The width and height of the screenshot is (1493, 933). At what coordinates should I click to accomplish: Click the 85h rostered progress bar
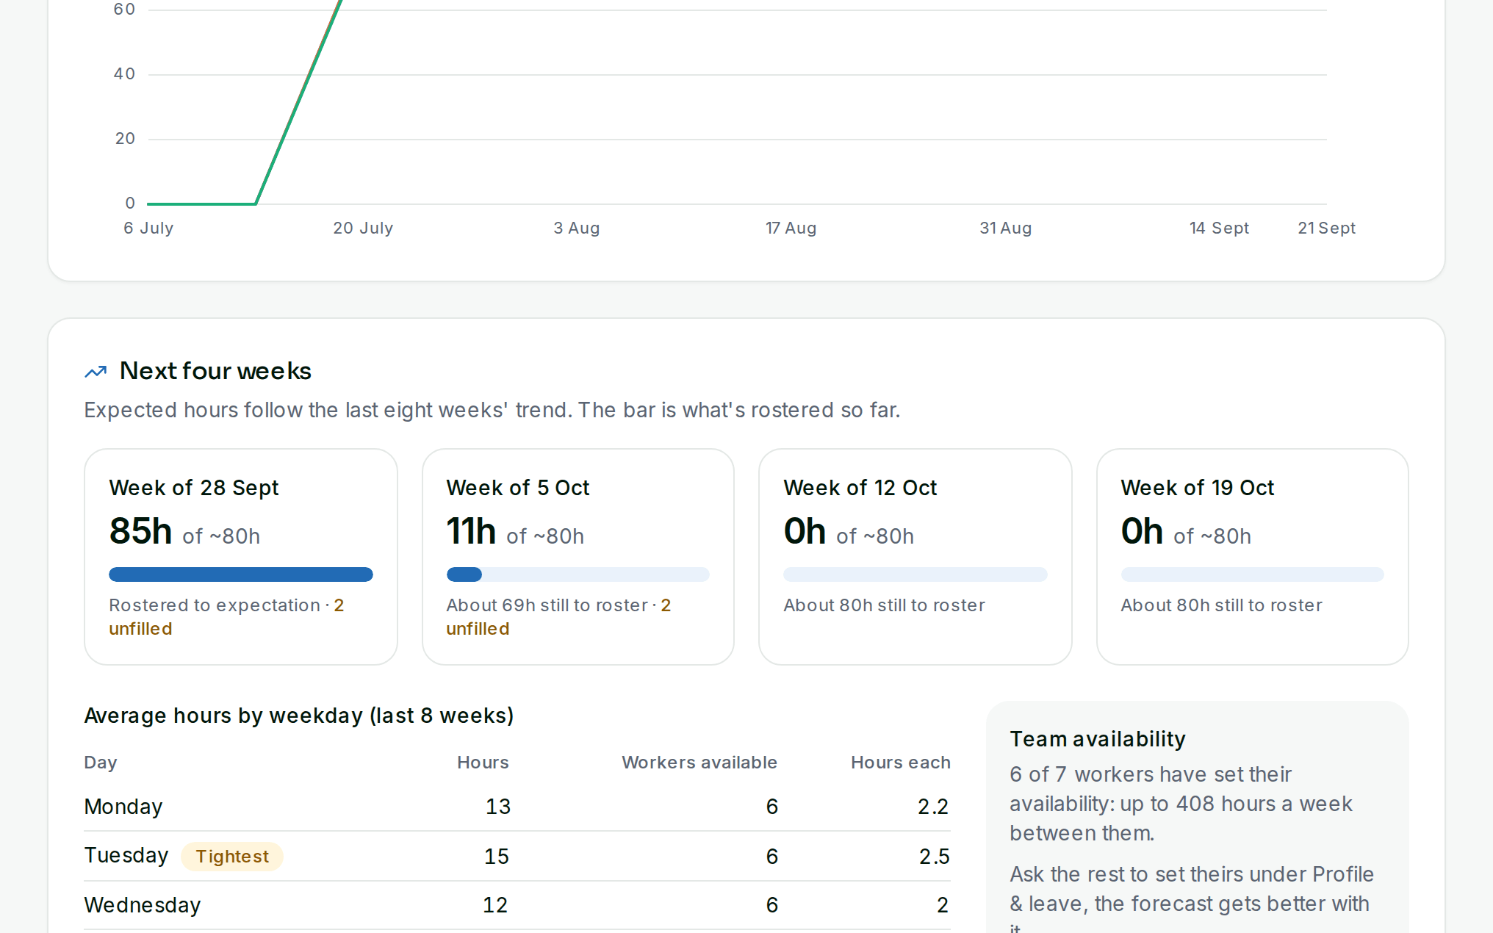pyautogui.click(x=241, y=574)
